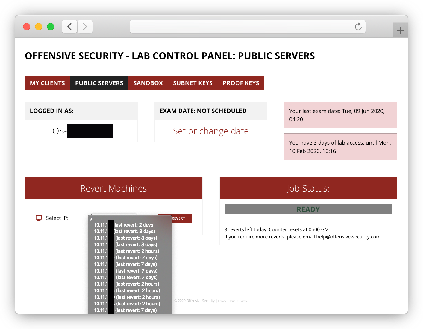Image resolution: width=423 pixels, height=329 pixels.
Task: Select the blank checked option in the IP list
Action: tap(130, 219)
